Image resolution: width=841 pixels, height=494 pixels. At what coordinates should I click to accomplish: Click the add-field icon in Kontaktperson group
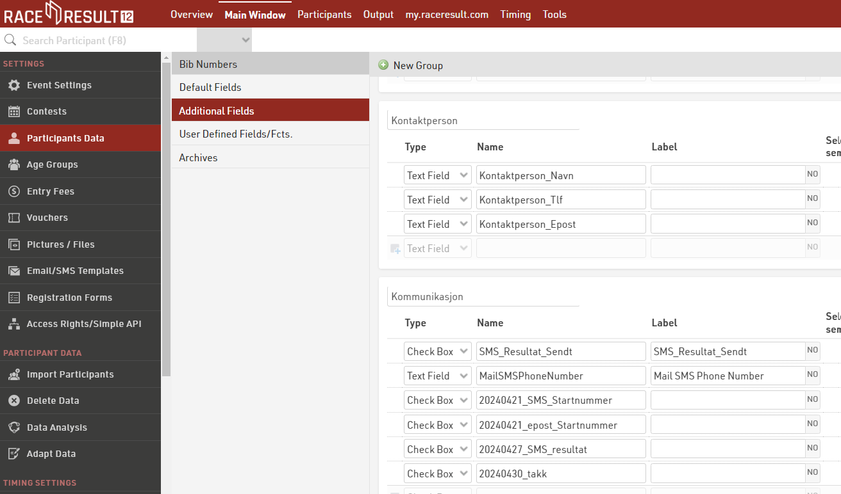[x=396, y=248]
